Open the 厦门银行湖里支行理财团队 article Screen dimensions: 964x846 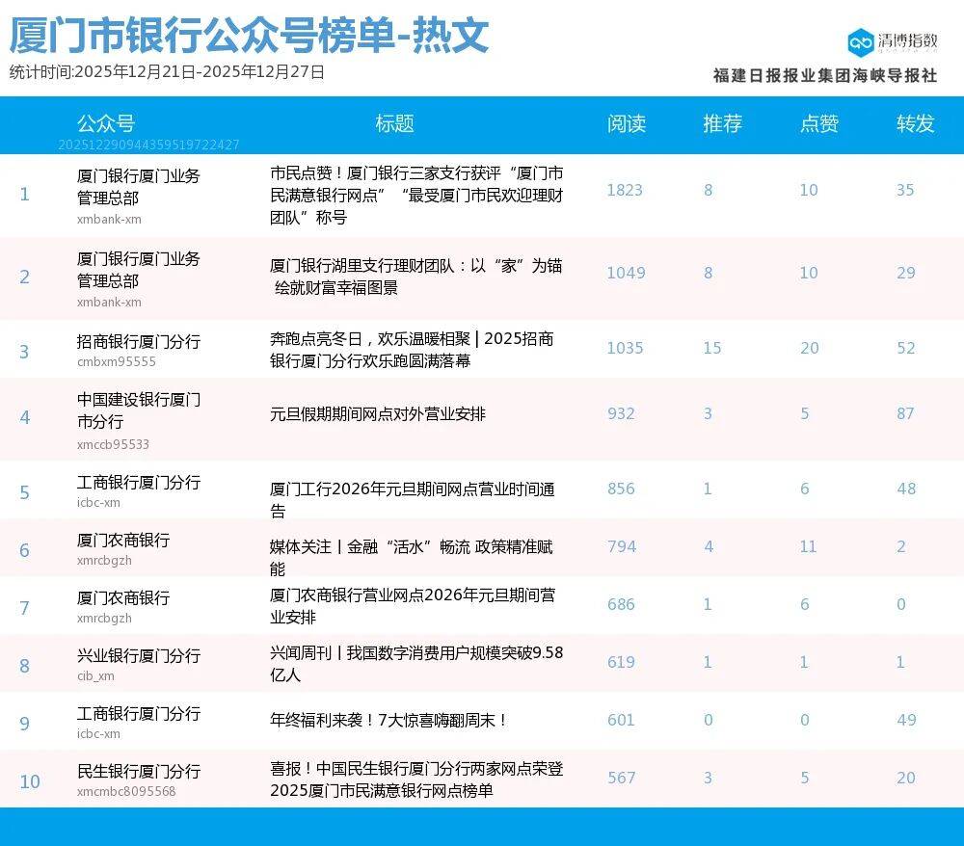click(x=415, y=277)
